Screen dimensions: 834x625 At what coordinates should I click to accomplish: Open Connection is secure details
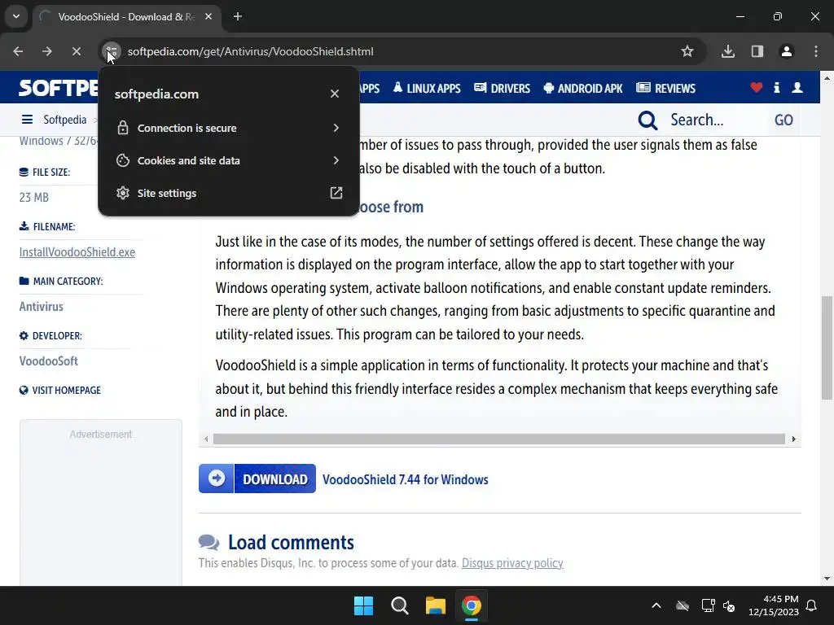click(x=229, y=128)
